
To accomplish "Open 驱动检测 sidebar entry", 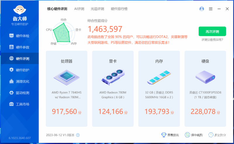I will (19, 93).
